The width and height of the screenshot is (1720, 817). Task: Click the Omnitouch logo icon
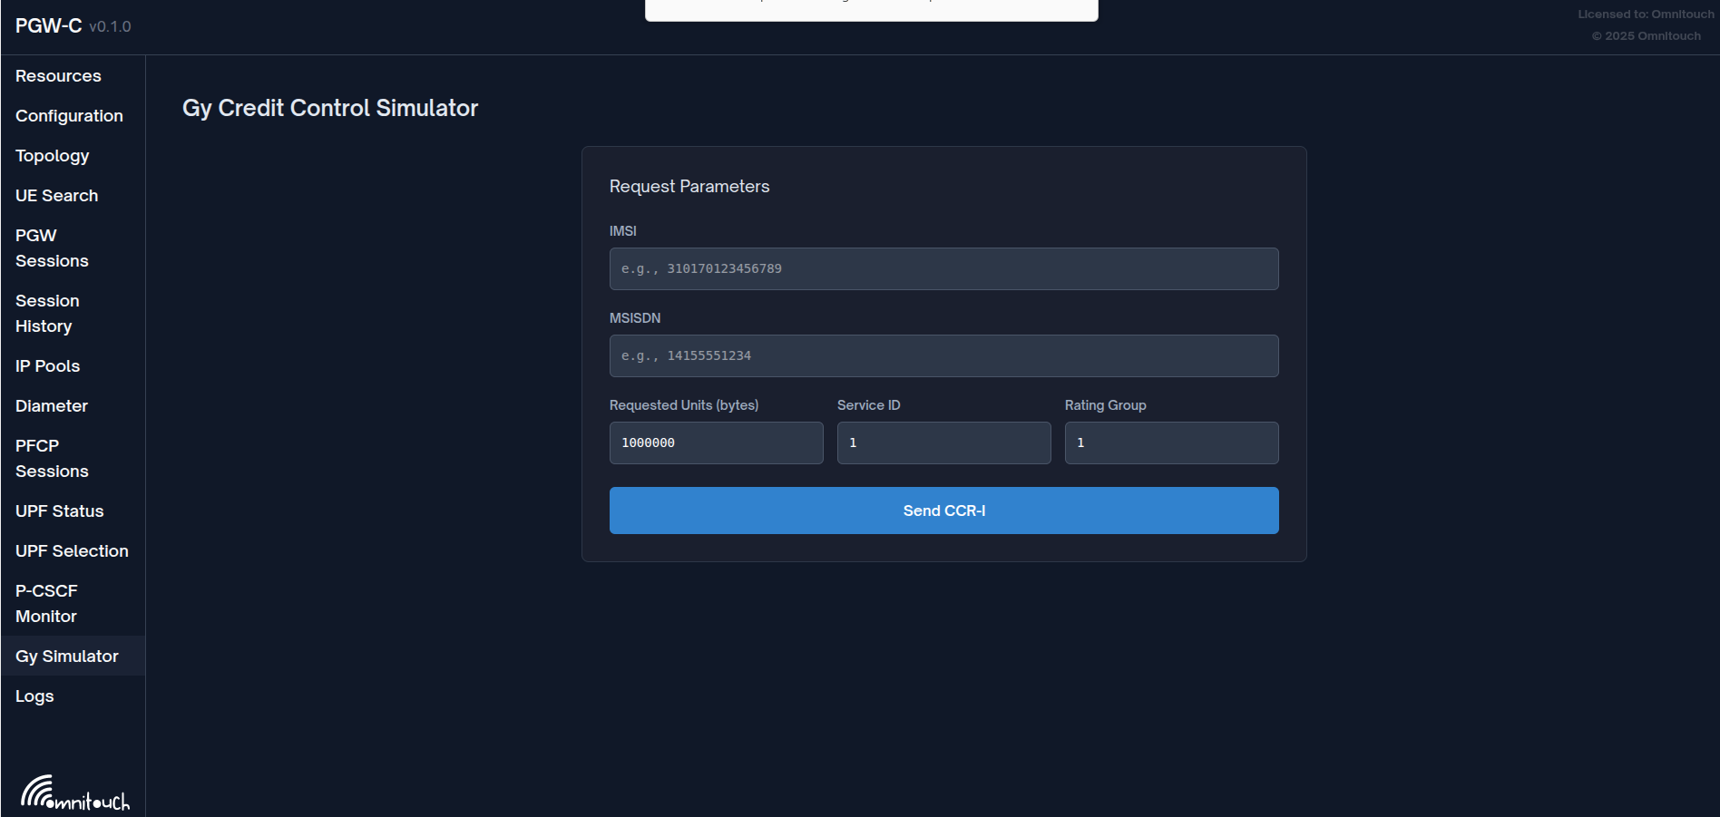point(74,793)
